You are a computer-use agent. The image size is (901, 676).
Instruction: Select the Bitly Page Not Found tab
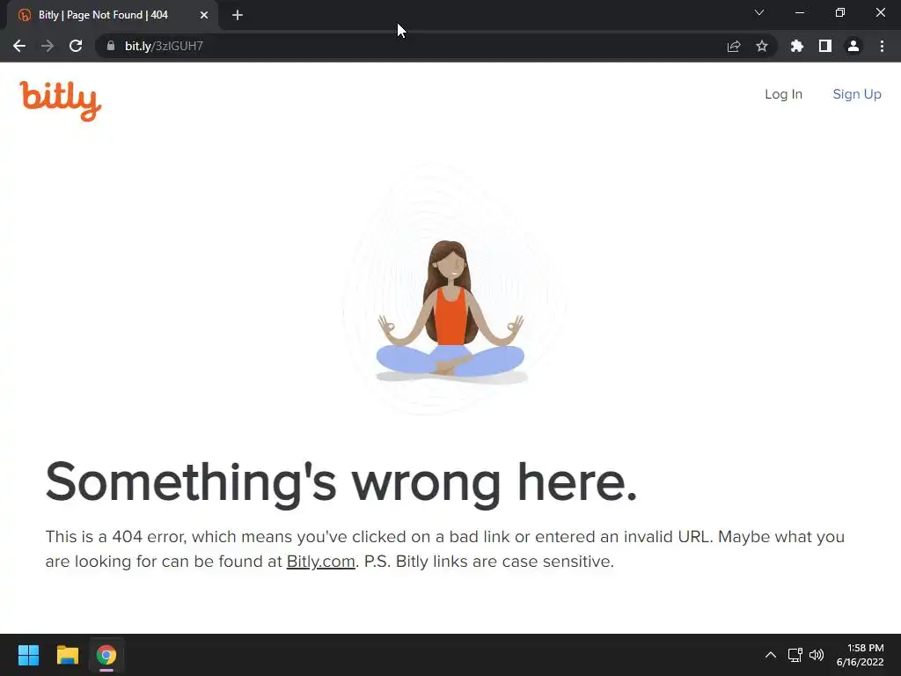pos(113,15)
